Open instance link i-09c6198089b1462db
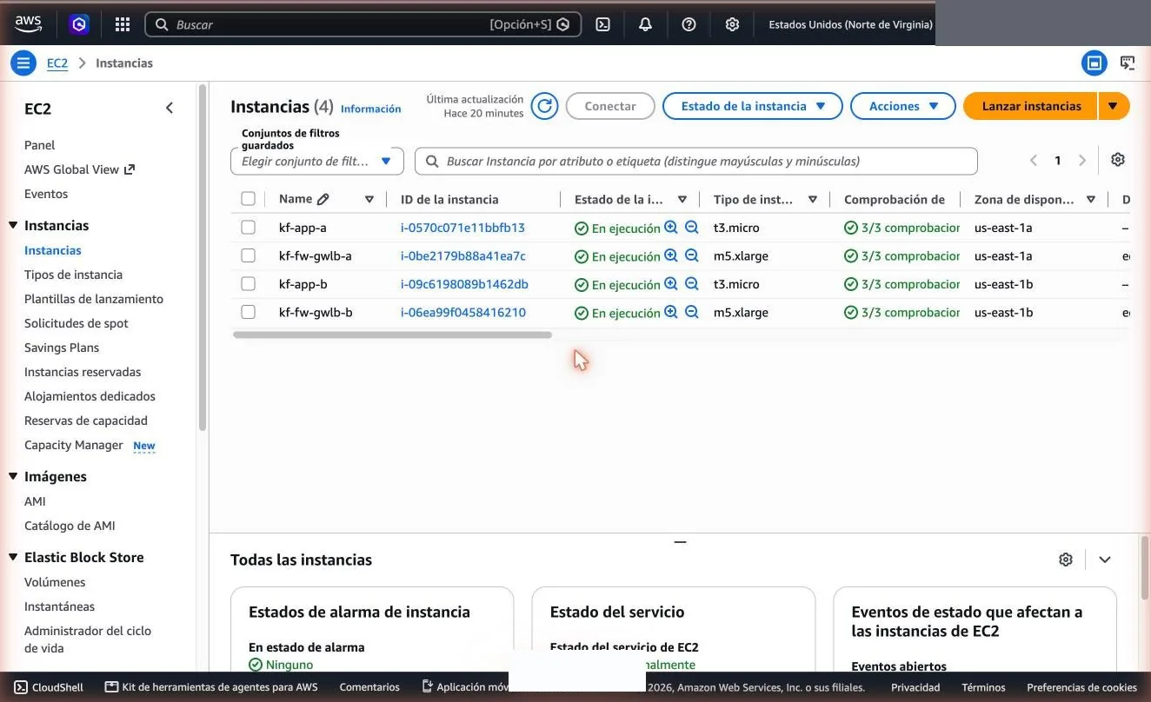The image size is (1151, 702). point(464,284)
